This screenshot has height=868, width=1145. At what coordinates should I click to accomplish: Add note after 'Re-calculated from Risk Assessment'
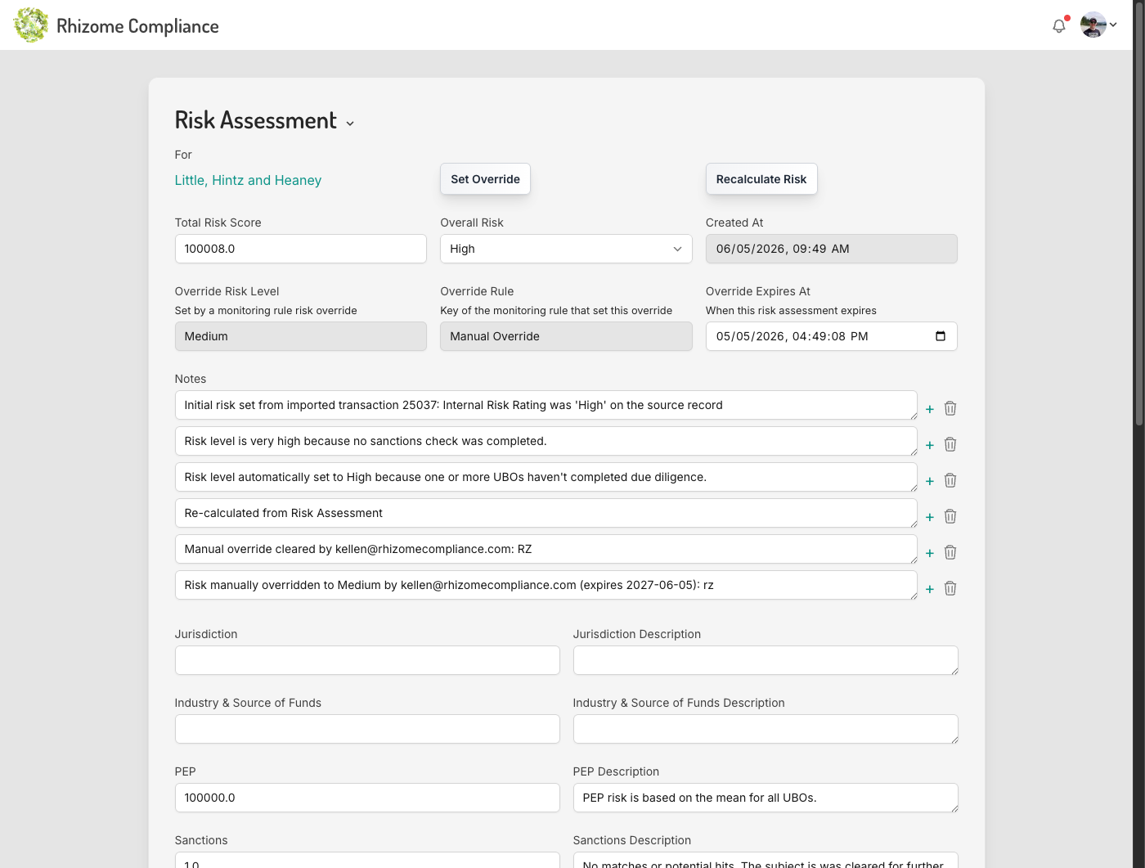(x=930, y=517)
